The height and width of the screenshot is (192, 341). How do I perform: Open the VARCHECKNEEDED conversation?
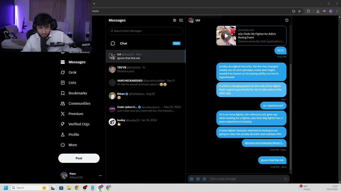click(145, 82)
